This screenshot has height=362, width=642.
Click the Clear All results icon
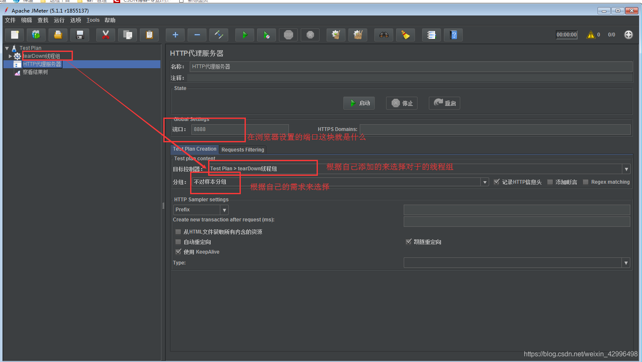pos(358,35)
